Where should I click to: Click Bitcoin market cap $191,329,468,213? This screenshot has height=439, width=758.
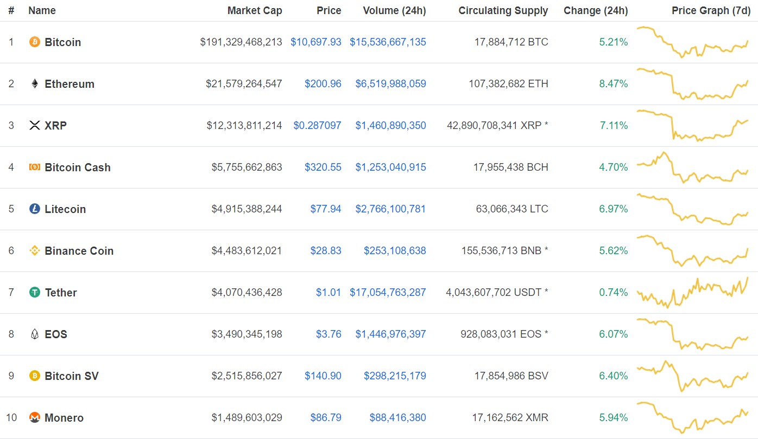(241, 42)
